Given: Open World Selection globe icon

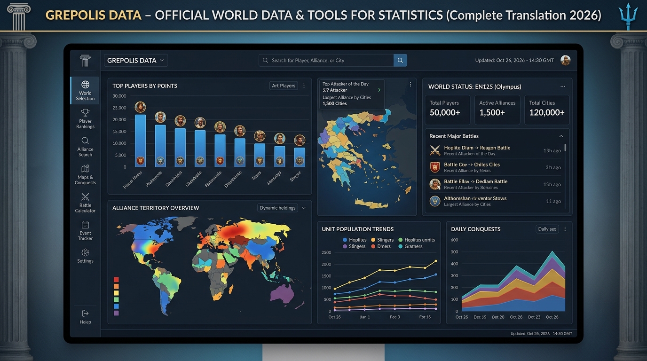Looking at the screenshot, I should click(85, 85).
